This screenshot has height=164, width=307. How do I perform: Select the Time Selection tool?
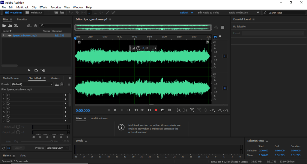89,13
